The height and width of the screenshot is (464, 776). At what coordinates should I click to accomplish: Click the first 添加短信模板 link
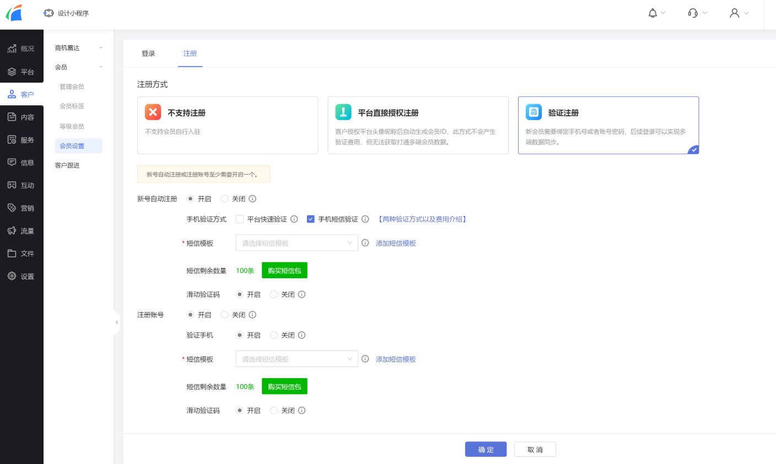click(x=396, y=243)
